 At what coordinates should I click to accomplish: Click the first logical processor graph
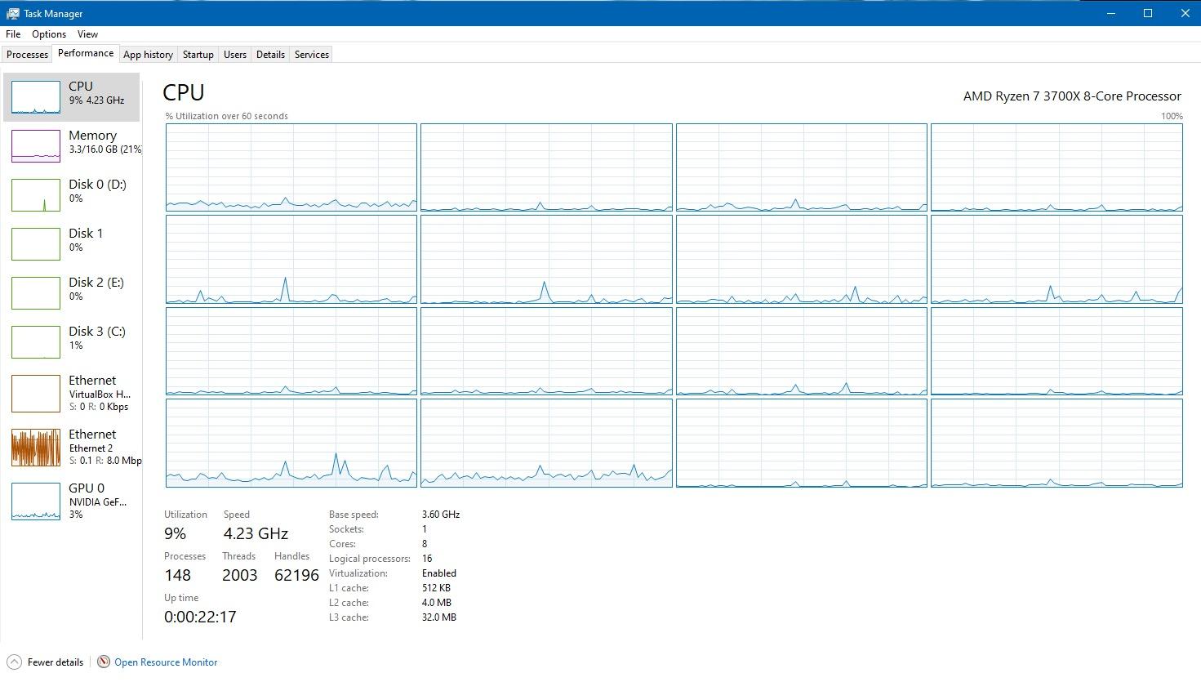coord(291,167)
